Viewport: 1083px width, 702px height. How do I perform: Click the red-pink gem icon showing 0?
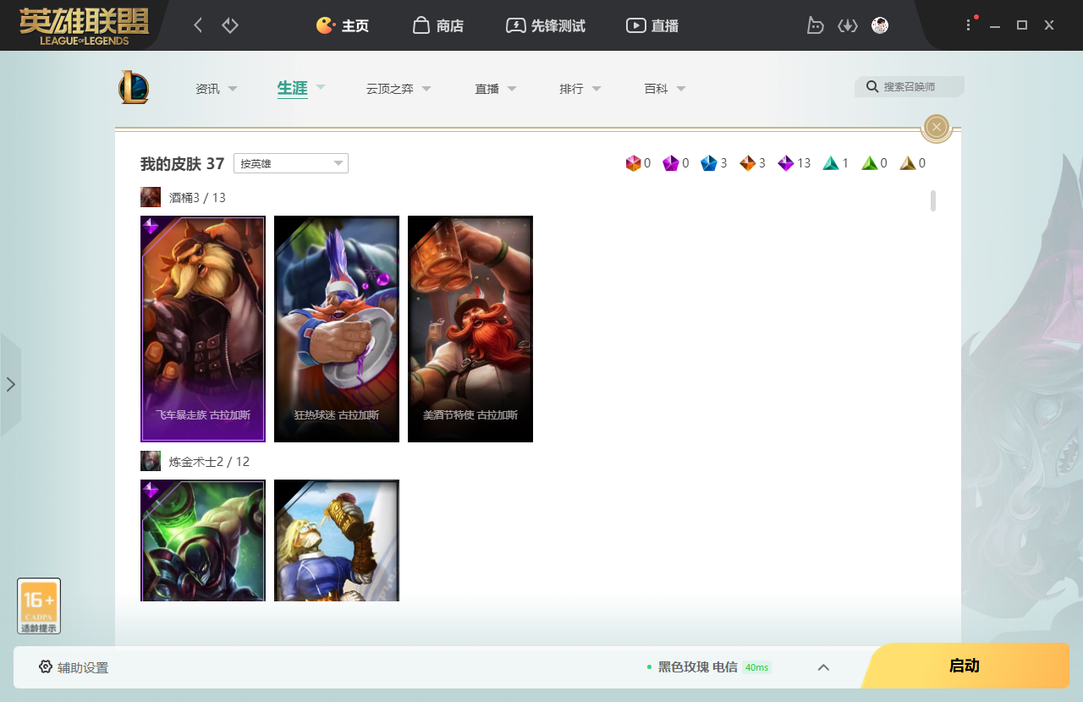click(x=634, y=163)
